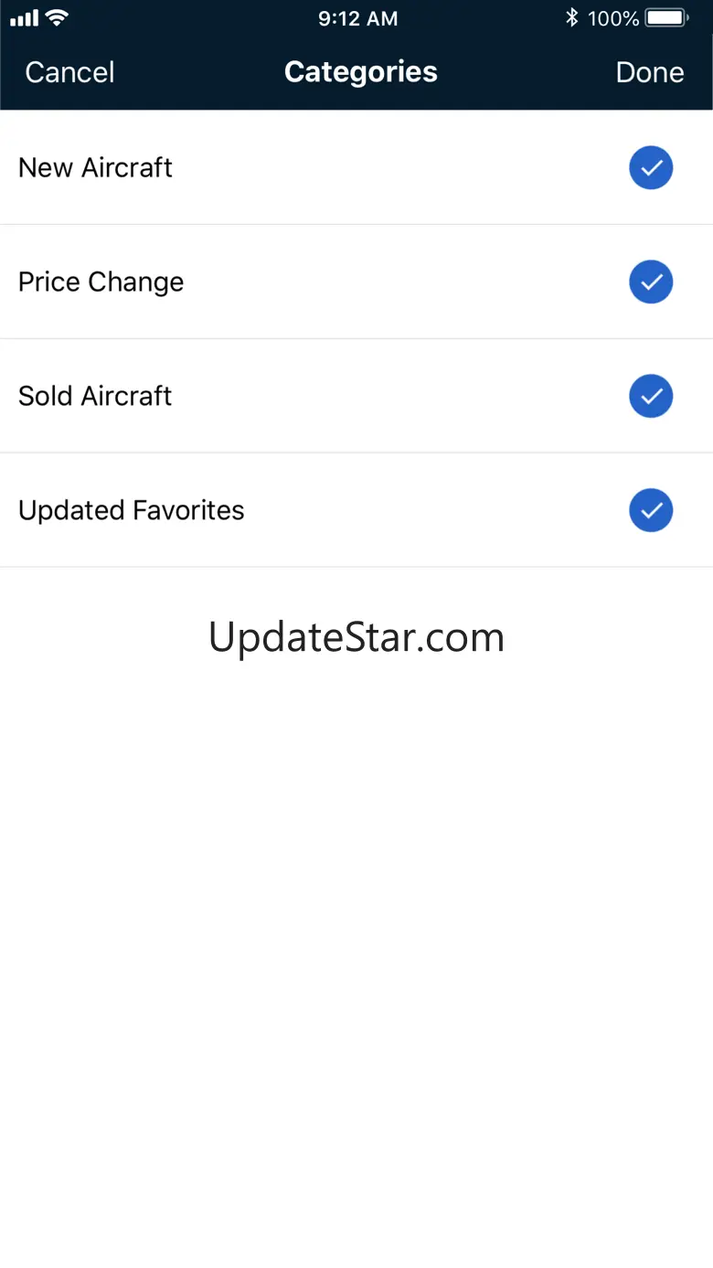The width and height of the screenshot is (713, 1268).
Task: Click the UpdateStar.com watermark text
Action: point(356,637)
